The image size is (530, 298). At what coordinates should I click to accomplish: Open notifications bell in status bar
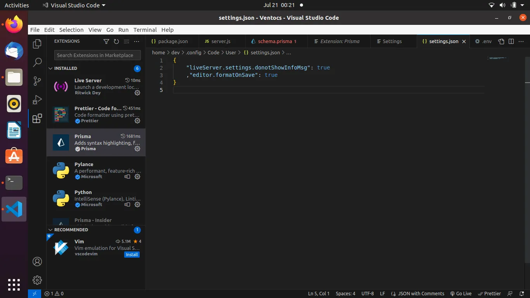coord(521,294)
